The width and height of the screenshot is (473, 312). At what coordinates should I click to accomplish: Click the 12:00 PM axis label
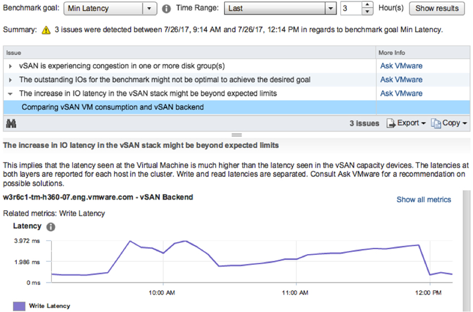tap(428, 293)
